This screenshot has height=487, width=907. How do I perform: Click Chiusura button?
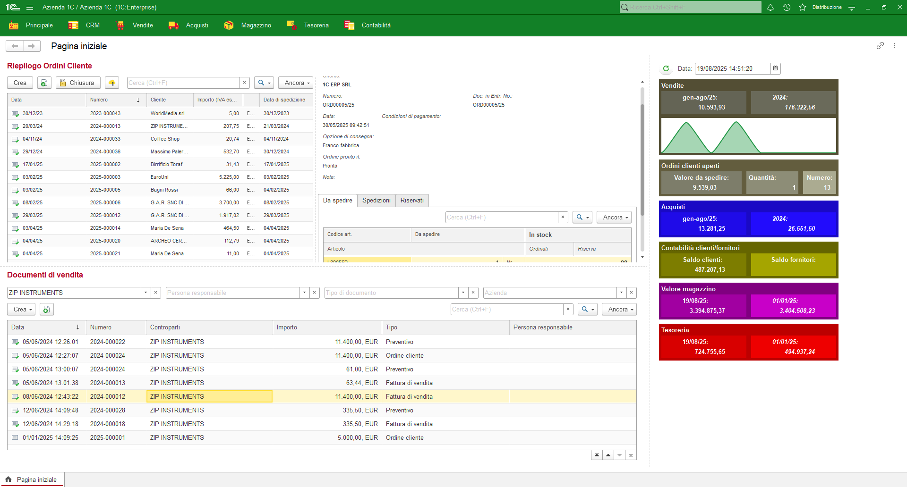point(78,83)
